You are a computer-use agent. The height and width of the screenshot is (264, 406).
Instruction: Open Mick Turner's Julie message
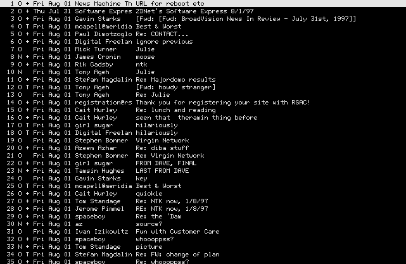coord(203,49)
